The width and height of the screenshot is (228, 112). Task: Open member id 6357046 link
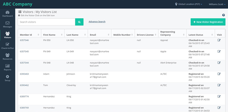tap(24, 40)
